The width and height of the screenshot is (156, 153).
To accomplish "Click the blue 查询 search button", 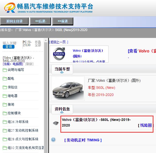I will pos(9,47).
